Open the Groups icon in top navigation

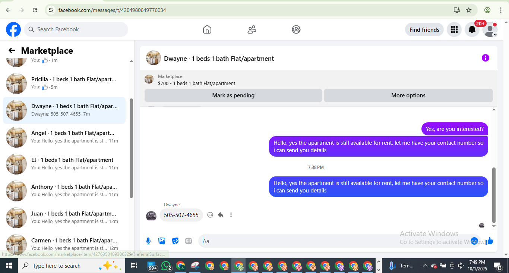click(x=296, y=29)
